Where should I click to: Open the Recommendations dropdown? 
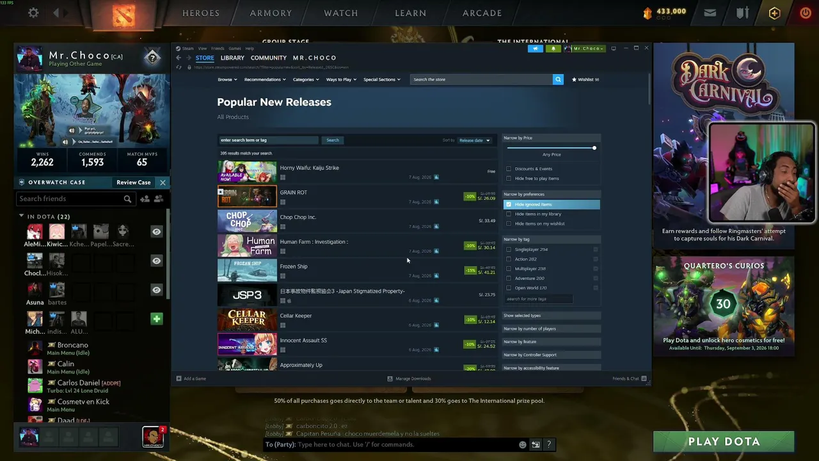tap(264, 79)
